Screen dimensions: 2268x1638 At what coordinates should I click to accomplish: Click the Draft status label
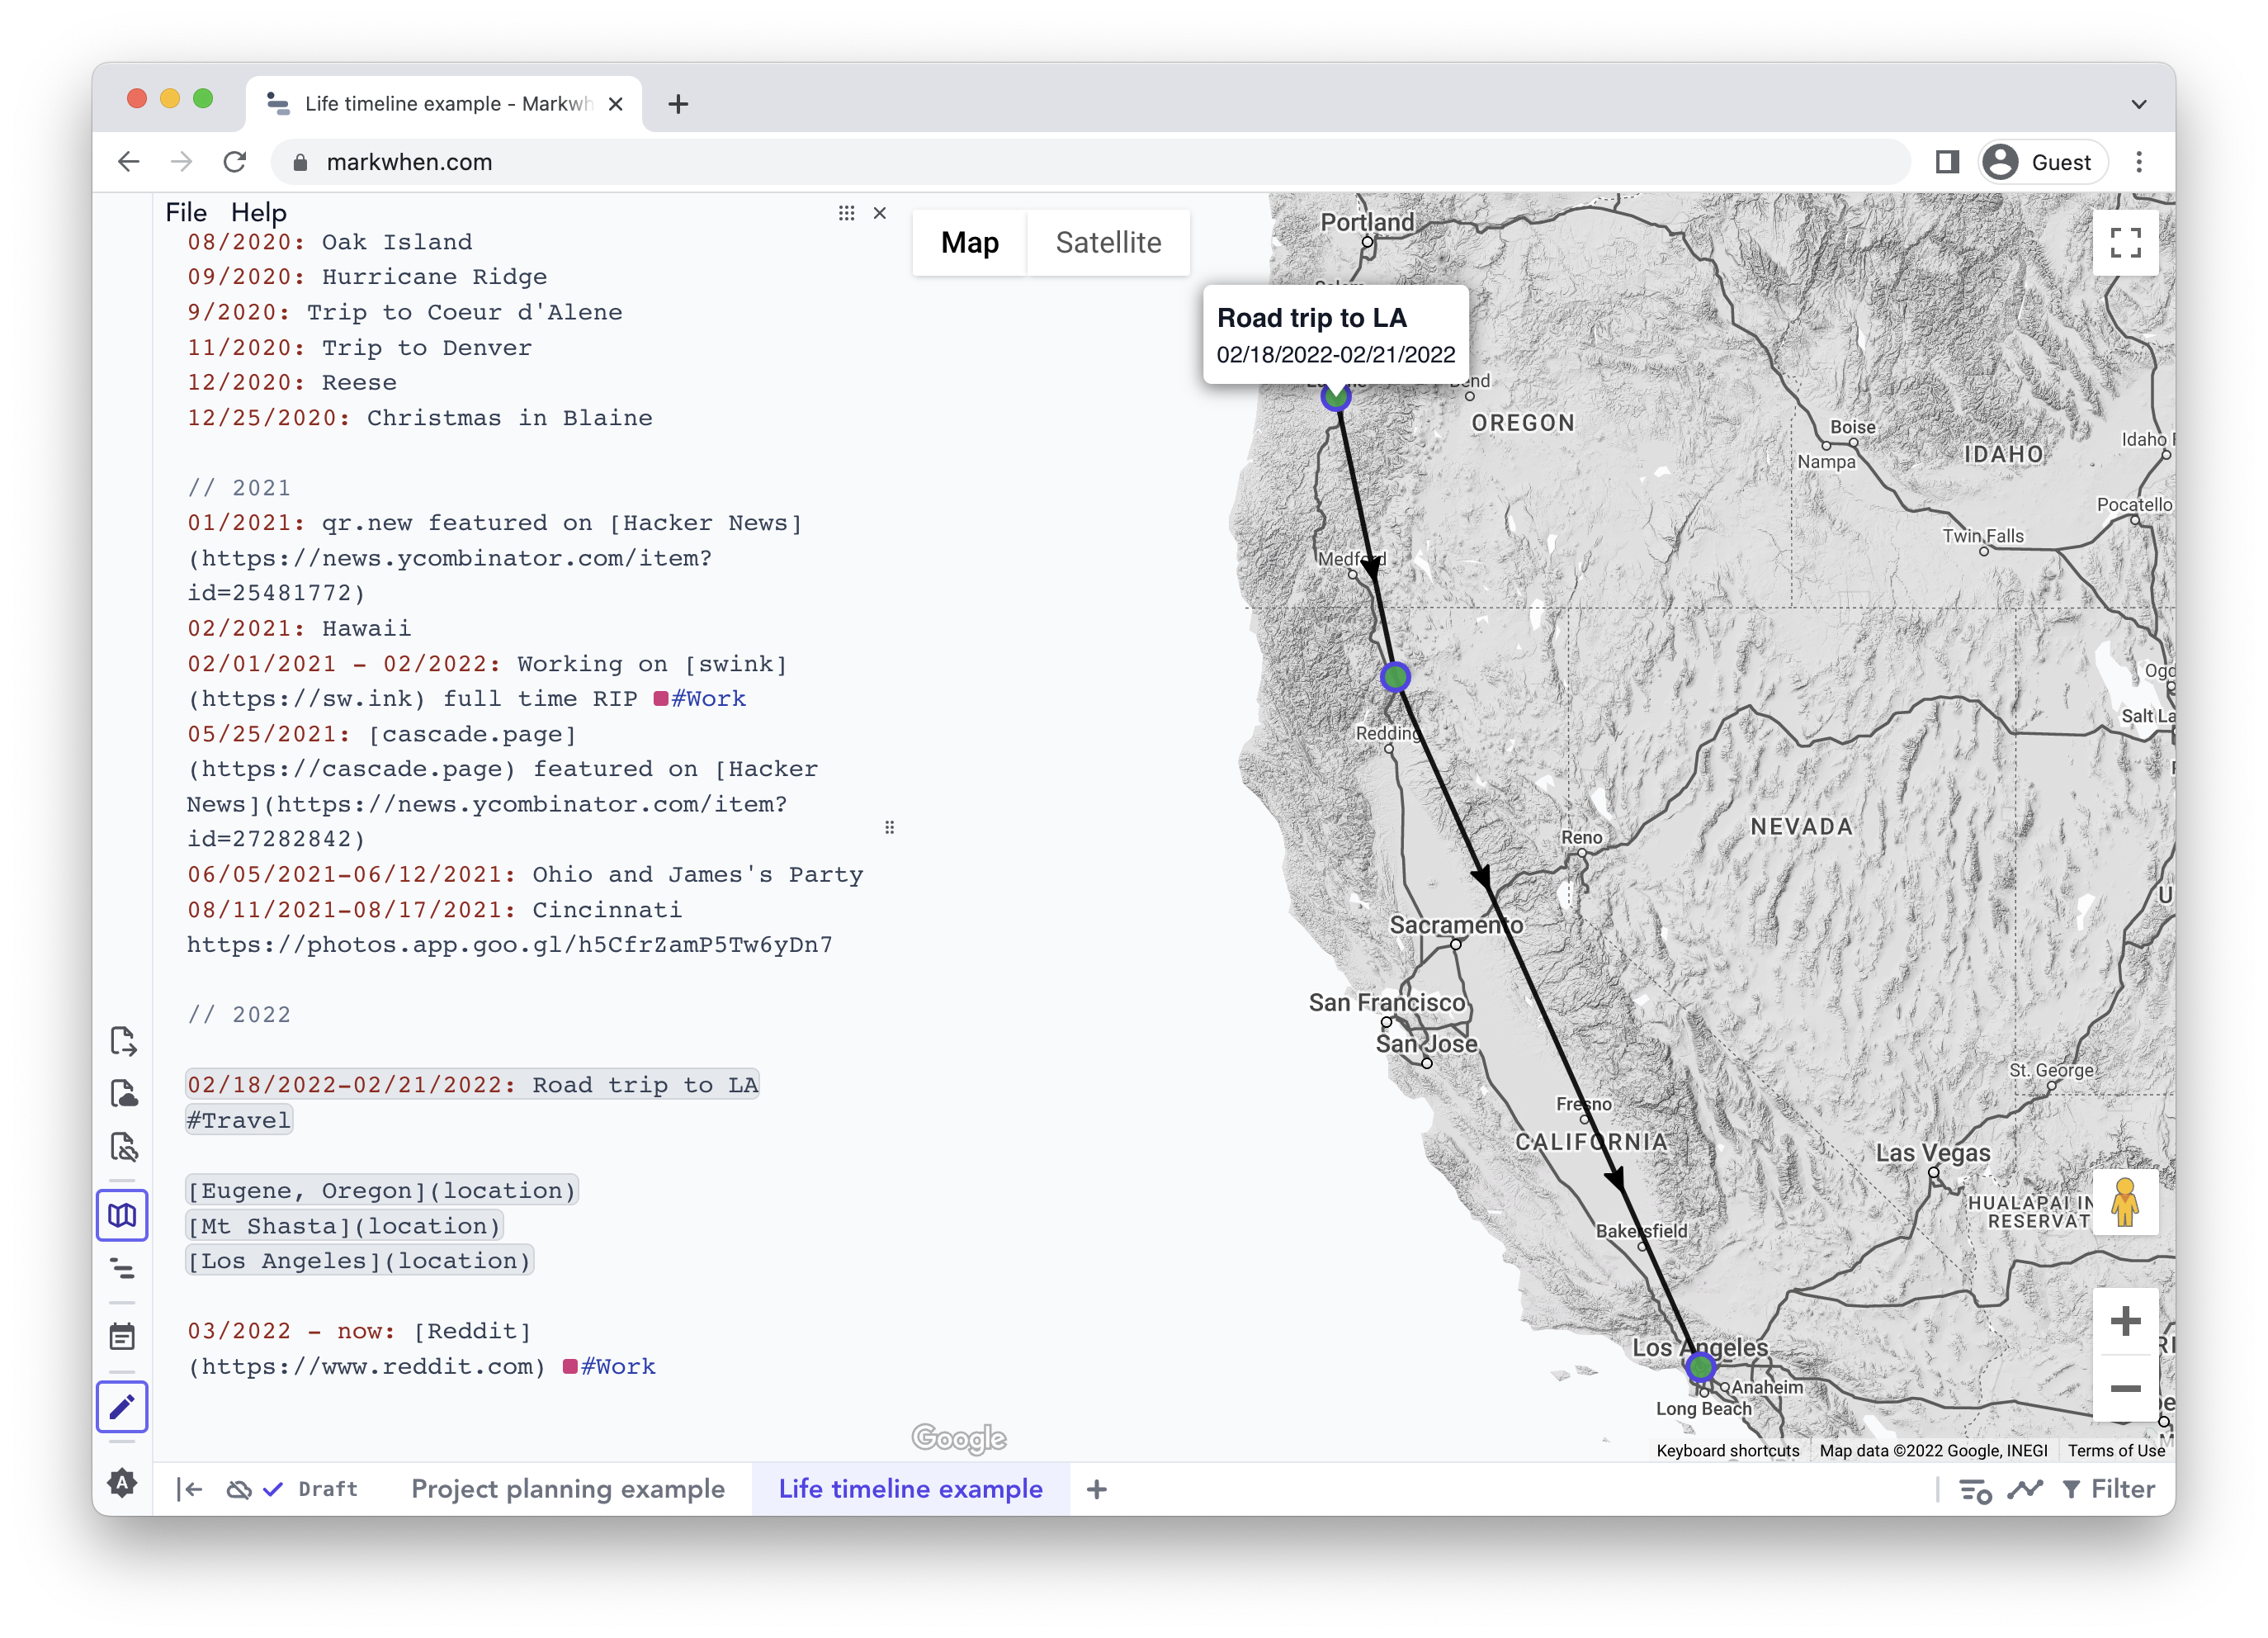[x=328, y=1490]
